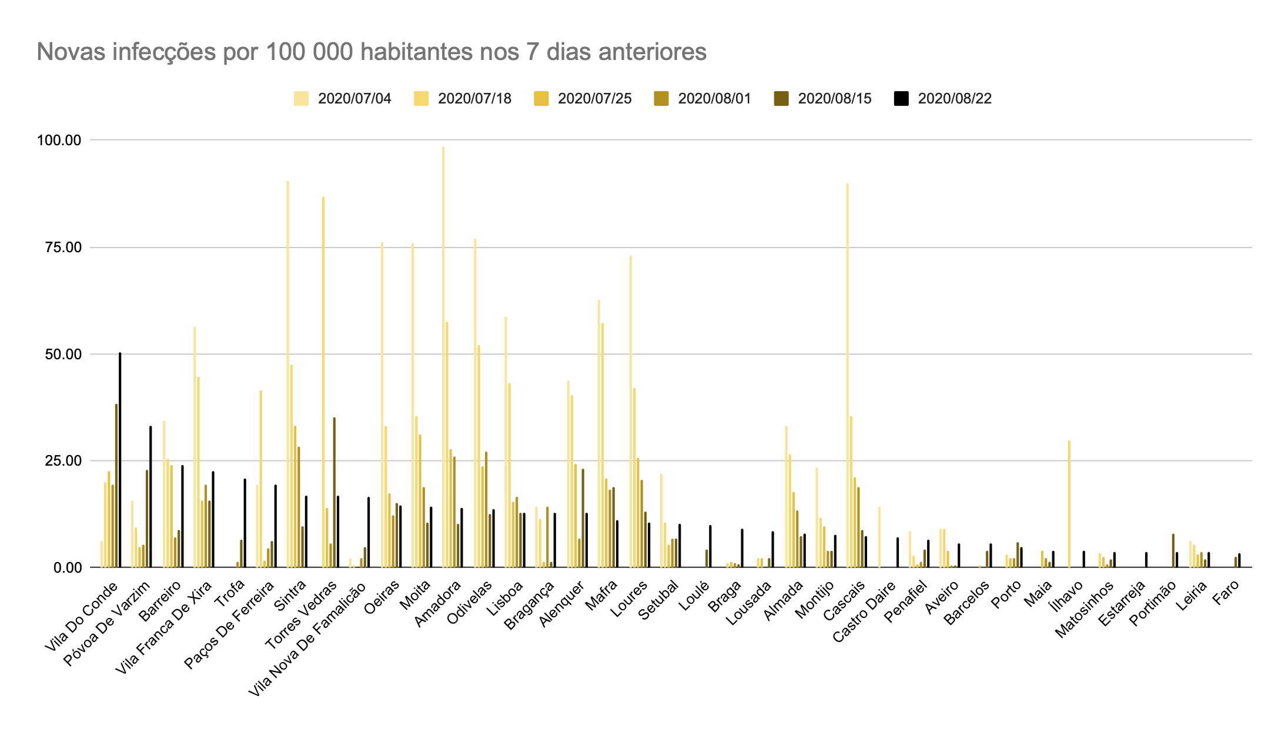
Task: Click the 2020/08/01 legend color swatch
Action: (x=661, y=99)
